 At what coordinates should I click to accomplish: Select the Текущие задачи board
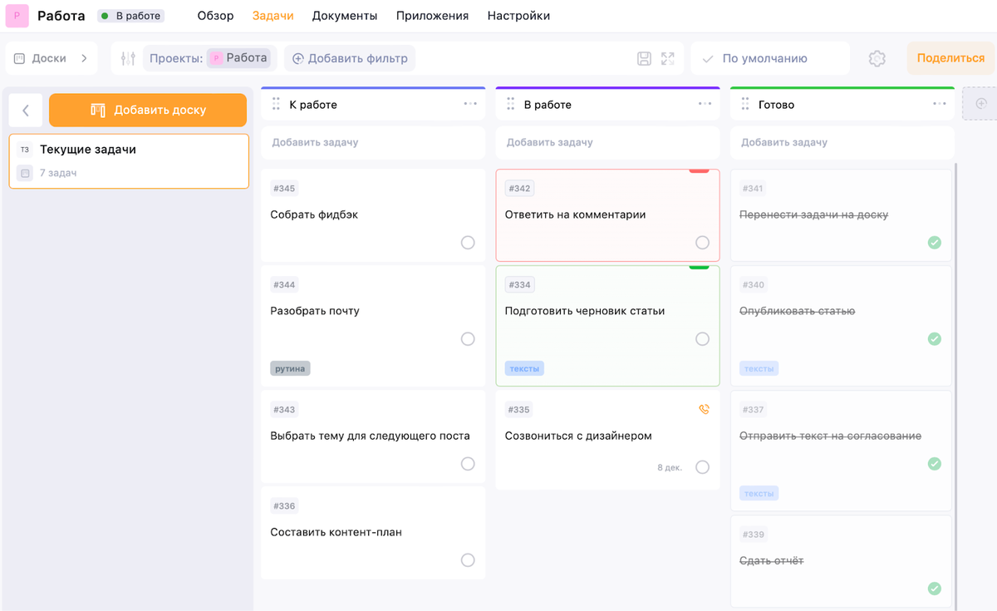129,161
